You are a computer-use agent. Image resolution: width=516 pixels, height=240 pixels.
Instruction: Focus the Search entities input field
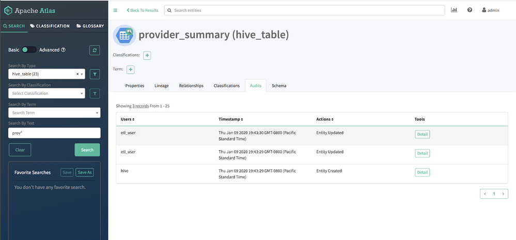point(304,10)
